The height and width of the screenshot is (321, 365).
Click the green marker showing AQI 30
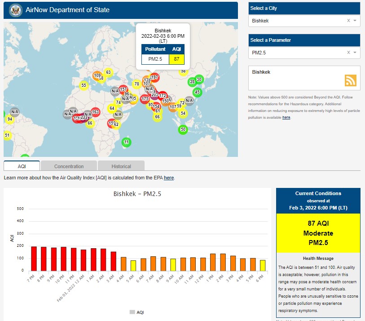click(199, 80)
